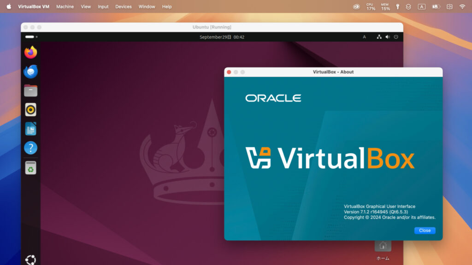The image size is (472, 265).
Task: Open the Ubuntu Help icon
Action: point(30,148)
